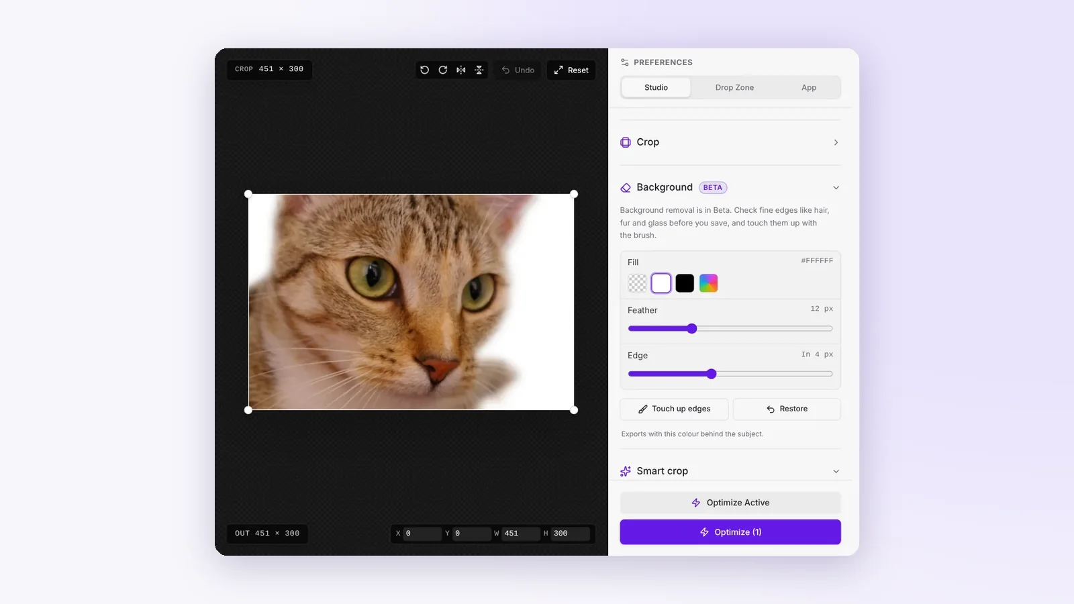Click the Undo button

[518, 70]
